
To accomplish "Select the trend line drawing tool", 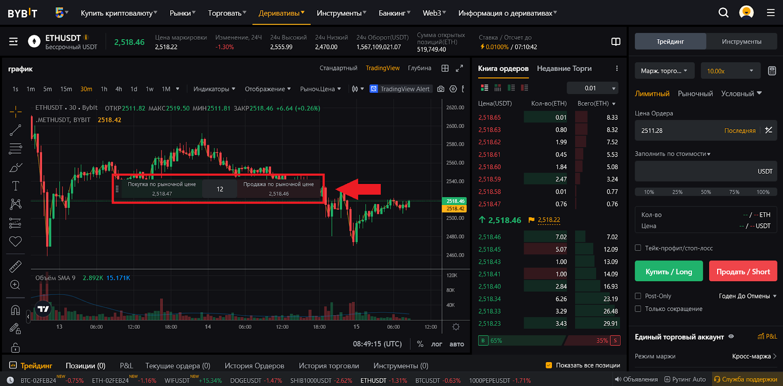I will pyautogui.click(x=15, y=130).
